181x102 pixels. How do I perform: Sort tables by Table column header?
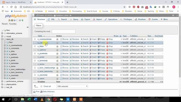(x=40, y=36)
